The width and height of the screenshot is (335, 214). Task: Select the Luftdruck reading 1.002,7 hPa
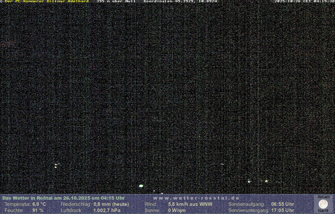point(107,210)
